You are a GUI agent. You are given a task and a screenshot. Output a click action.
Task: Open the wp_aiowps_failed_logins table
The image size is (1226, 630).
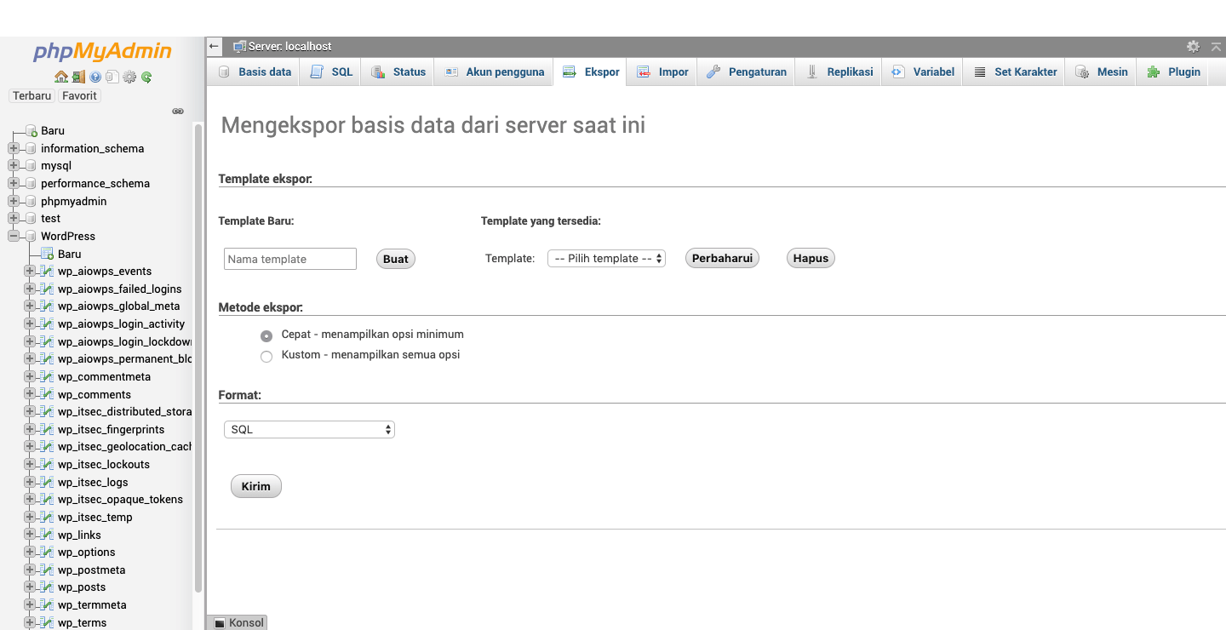pos(120,289)
